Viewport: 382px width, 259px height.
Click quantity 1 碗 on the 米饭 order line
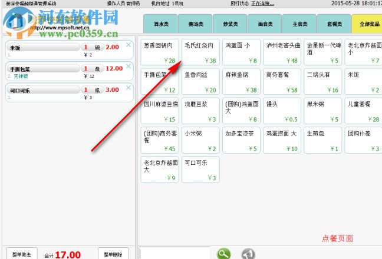pyautogui.click(x=93, y=48)
